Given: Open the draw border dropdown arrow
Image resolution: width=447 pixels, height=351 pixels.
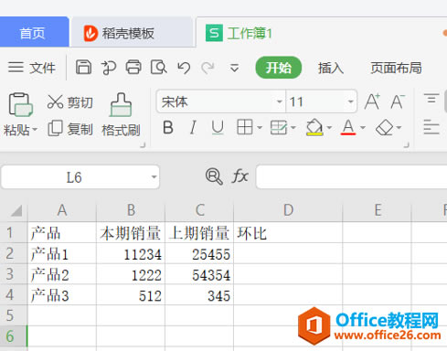Looking at the screenshot, I should (293, 127).
